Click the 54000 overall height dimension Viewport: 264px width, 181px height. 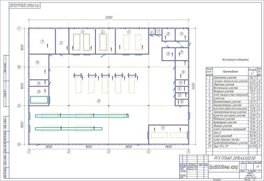click(x=193, y=86)
